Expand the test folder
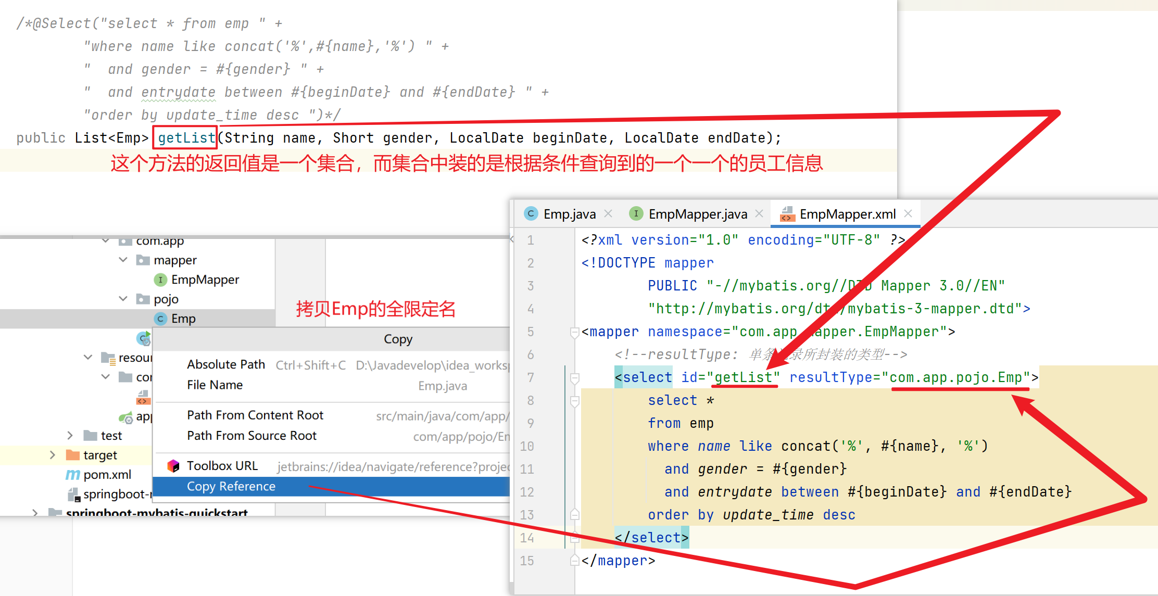 [70, 435]
